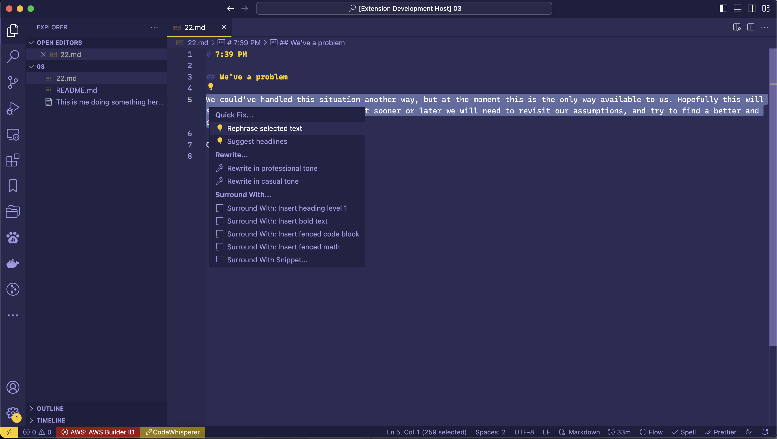The image size is (777, 439).
Task: Select Surround With Snippet...
Action: tap(287, 260)
